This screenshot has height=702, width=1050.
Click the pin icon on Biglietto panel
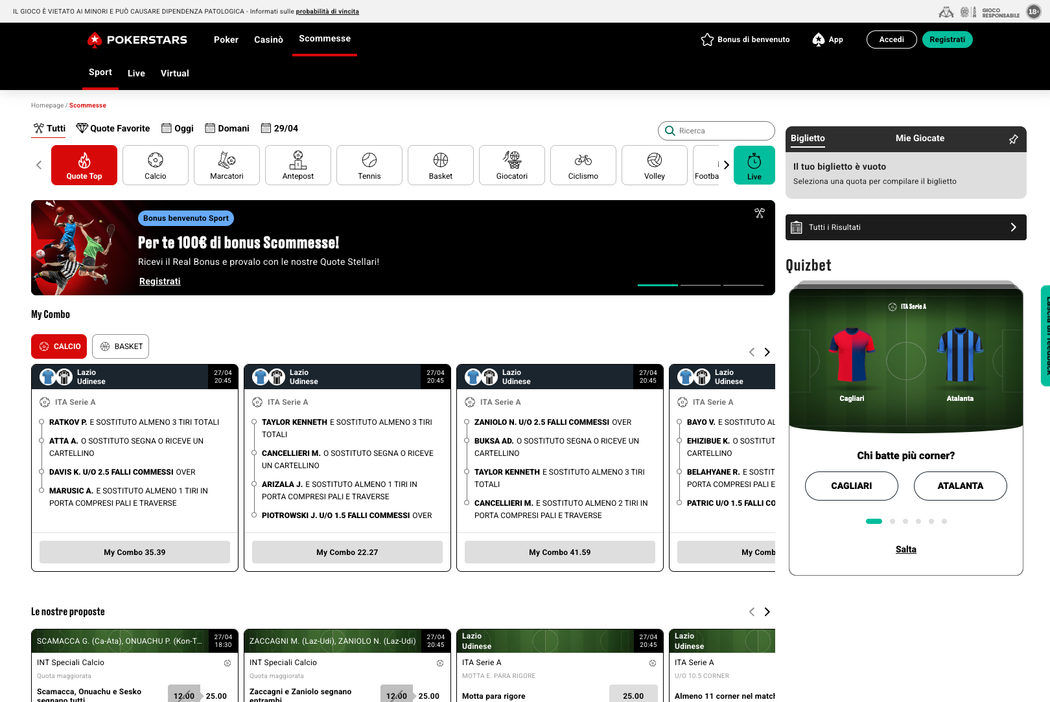pyautogui.click(x=1014, y=139)
